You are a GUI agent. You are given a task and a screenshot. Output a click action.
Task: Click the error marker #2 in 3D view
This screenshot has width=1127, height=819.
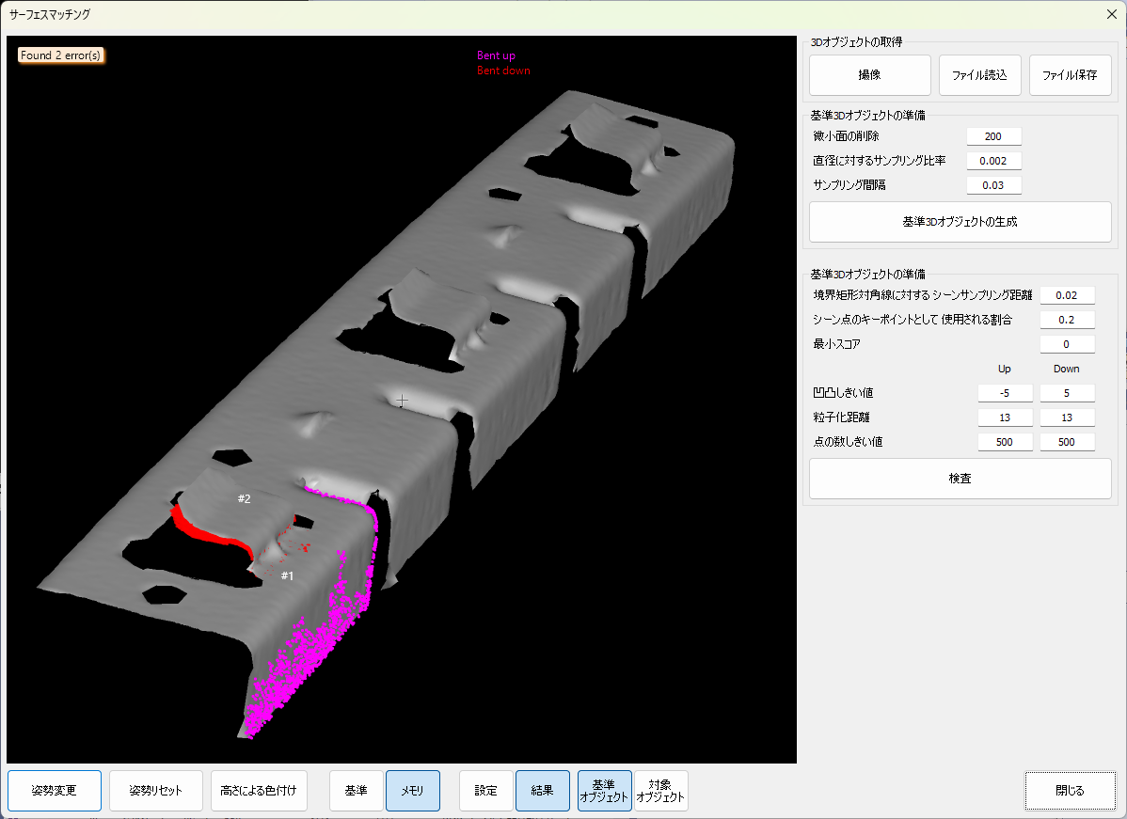244,499
